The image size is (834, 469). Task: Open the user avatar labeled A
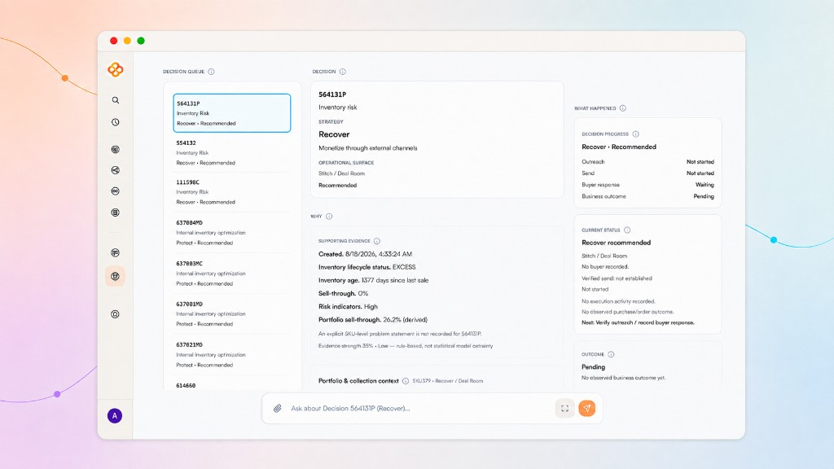click(115, 416)
